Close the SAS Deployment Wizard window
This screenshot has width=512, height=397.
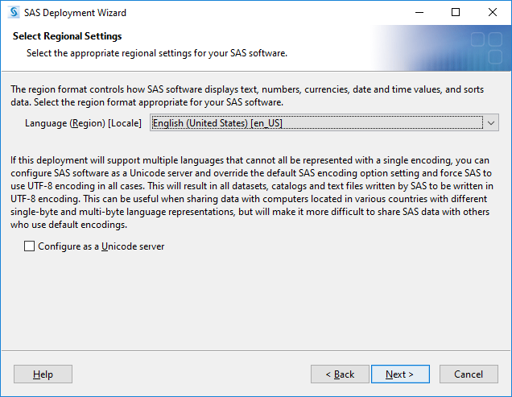click(x=493, y=12)
